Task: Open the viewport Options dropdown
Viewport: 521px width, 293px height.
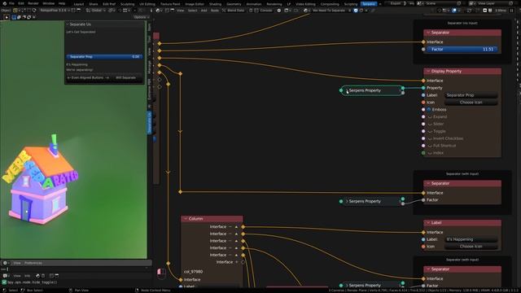Action: pos(141,17)
